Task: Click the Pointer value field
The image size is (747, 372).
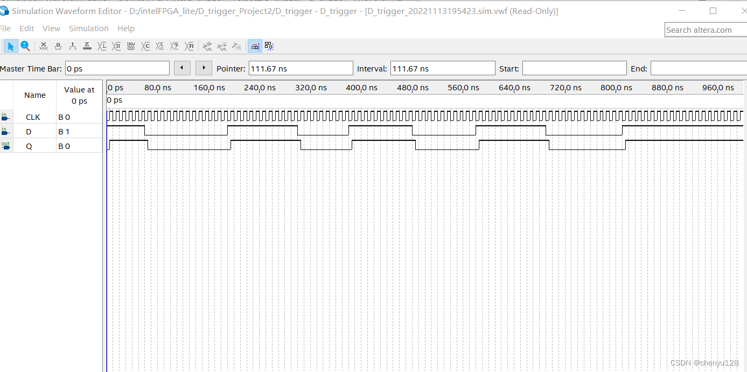Action: (x=301, y=69)
